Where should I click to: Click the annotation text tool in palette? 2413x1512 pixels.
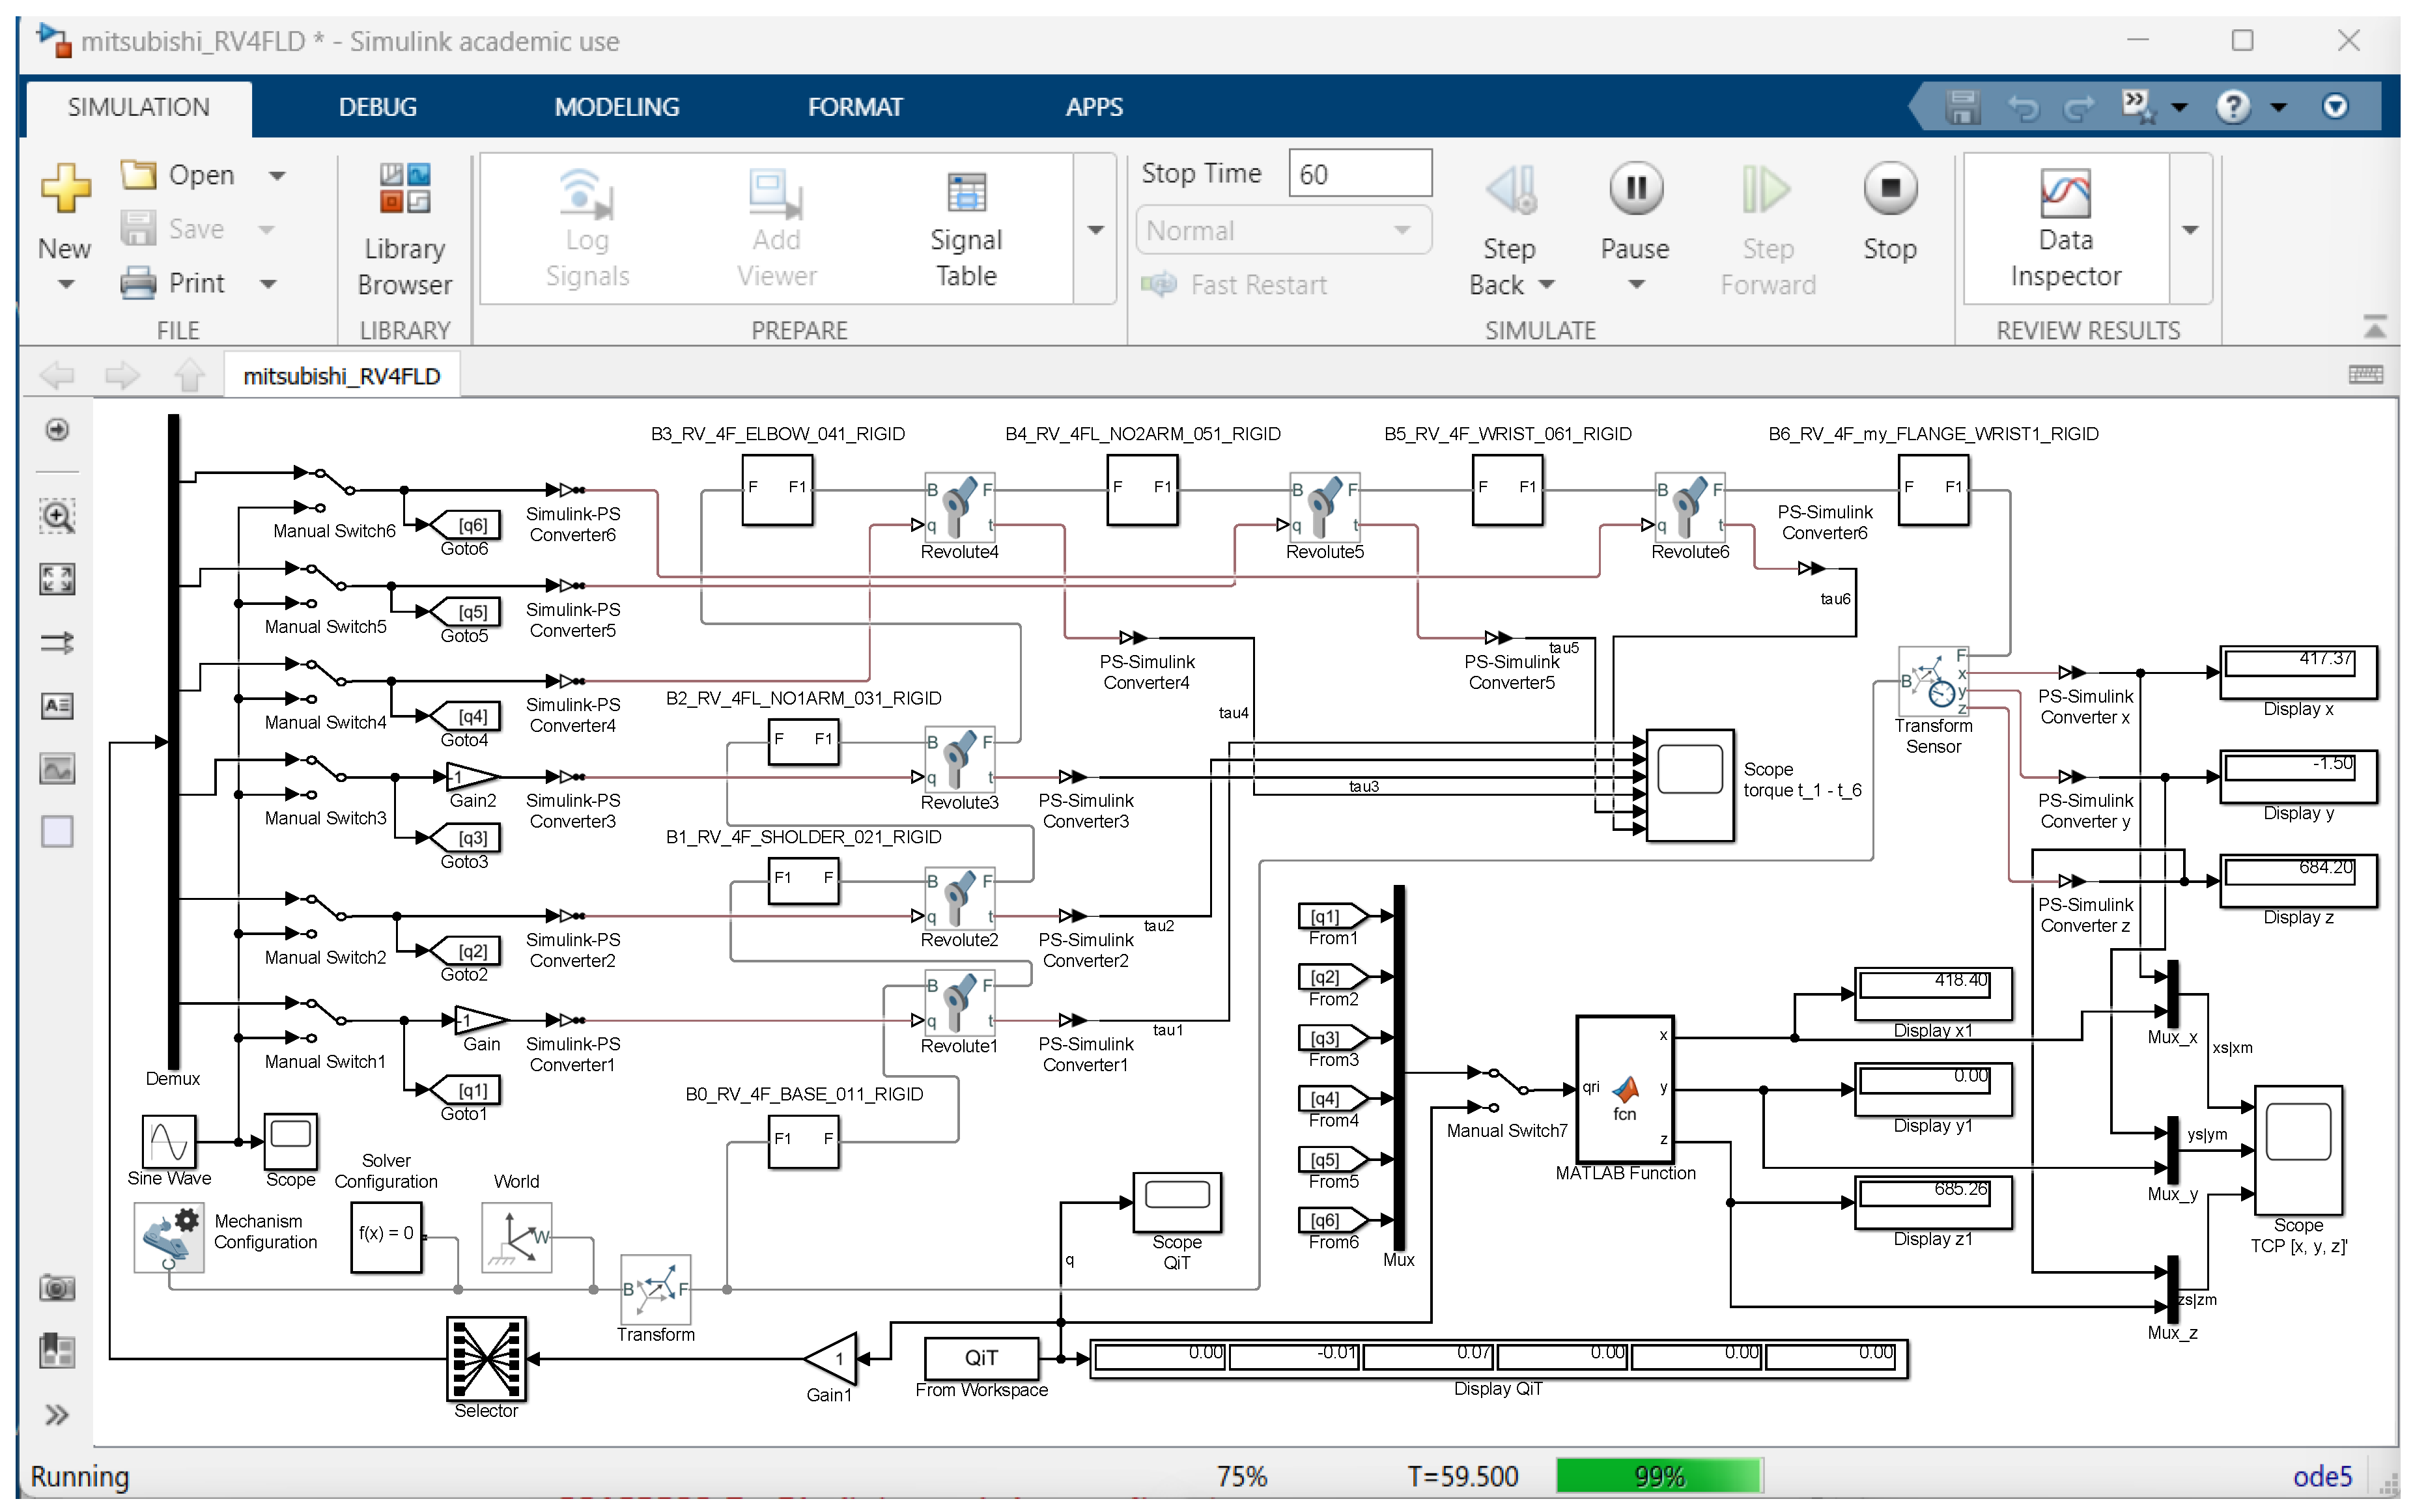click(x=57, y=706)
